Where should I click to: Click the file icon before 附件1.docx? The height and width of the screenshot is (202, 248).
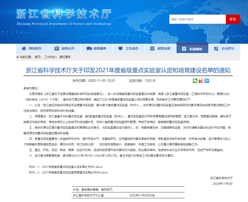tap(86, 167)
